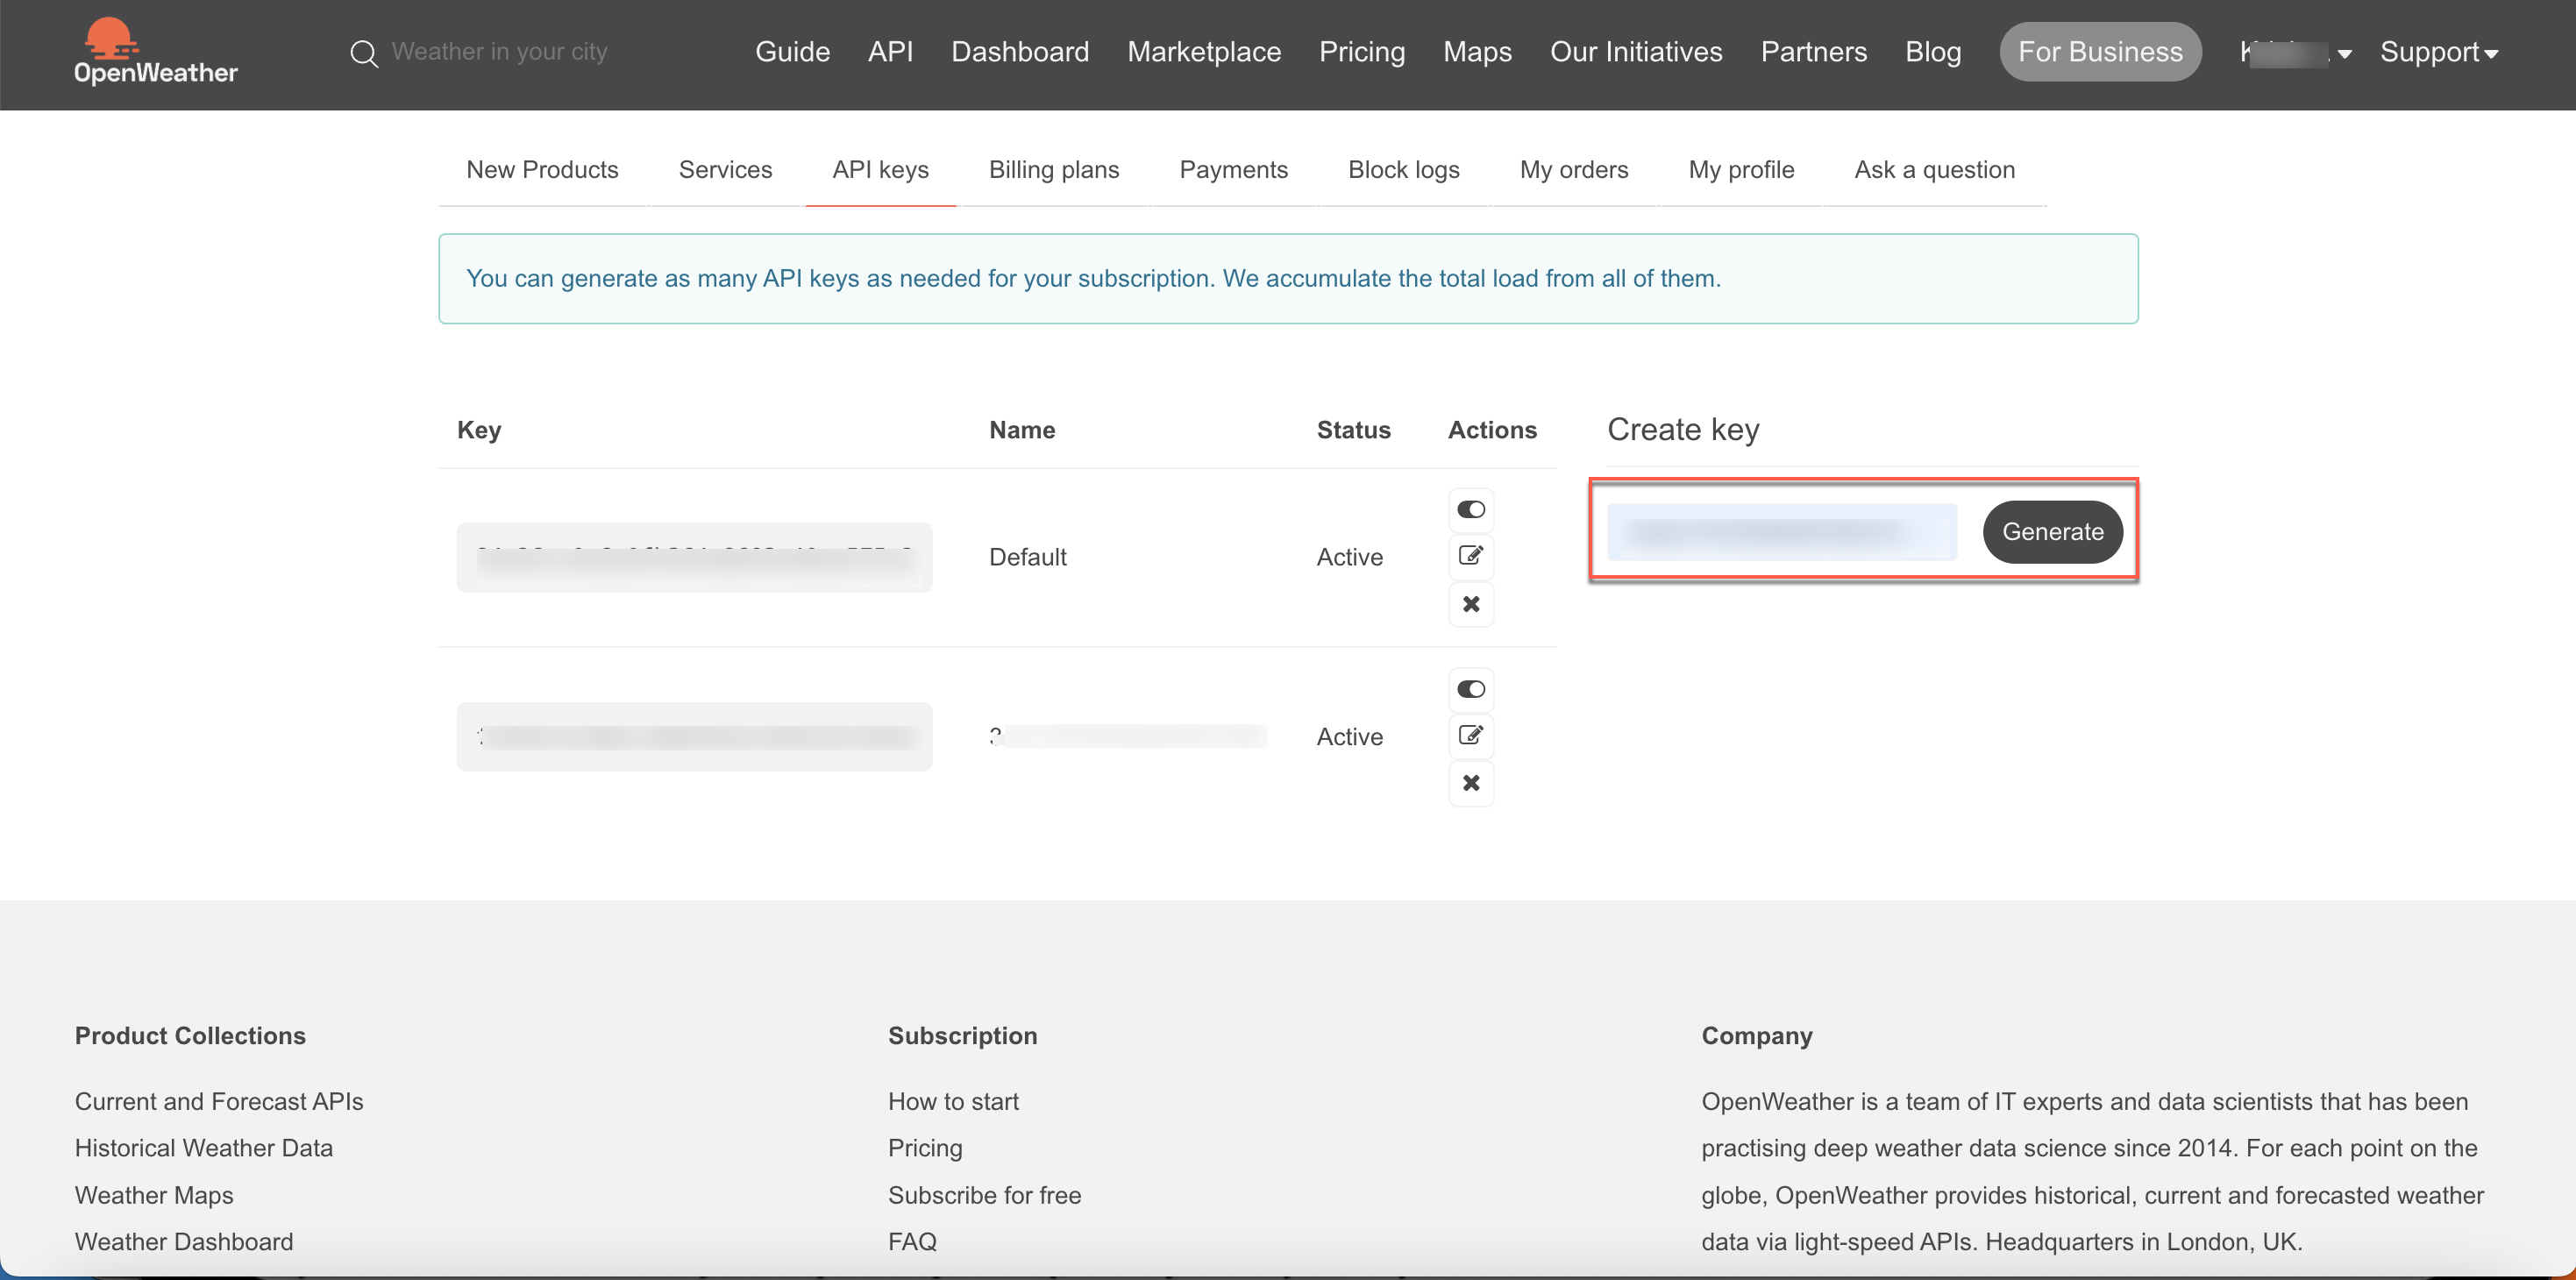
Task: Select the API keys tab
Action: 880,170
